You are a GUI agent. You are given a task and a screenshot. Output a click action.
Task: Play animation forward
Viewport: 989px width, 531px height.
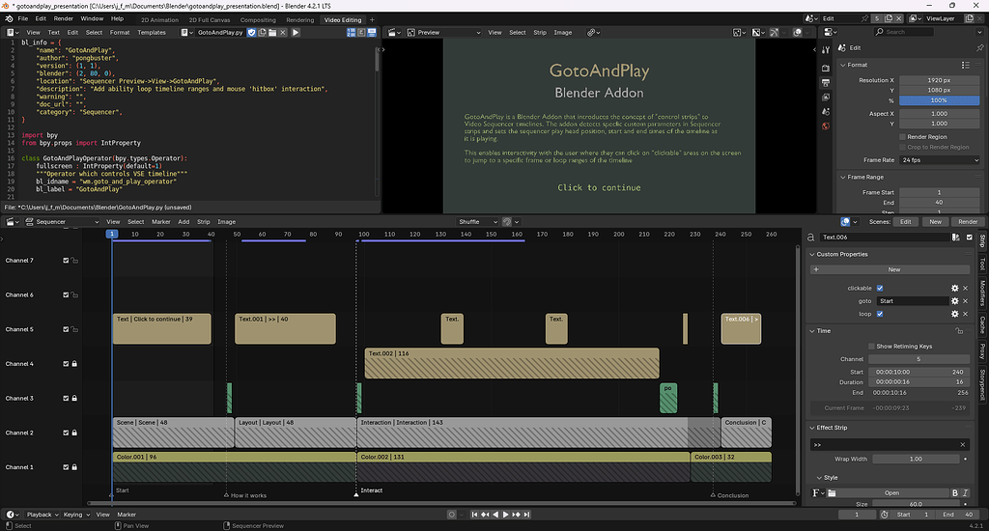pos(506,515)
